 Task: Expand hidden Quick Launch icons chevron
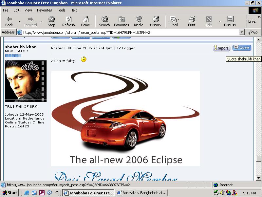tap(56, 191)
